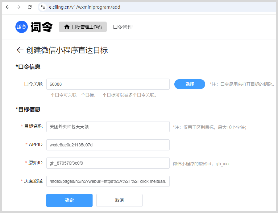Cancel creation using the 取消 button
The height and width of the screenshot is (213, 278).
click(119, 200)
